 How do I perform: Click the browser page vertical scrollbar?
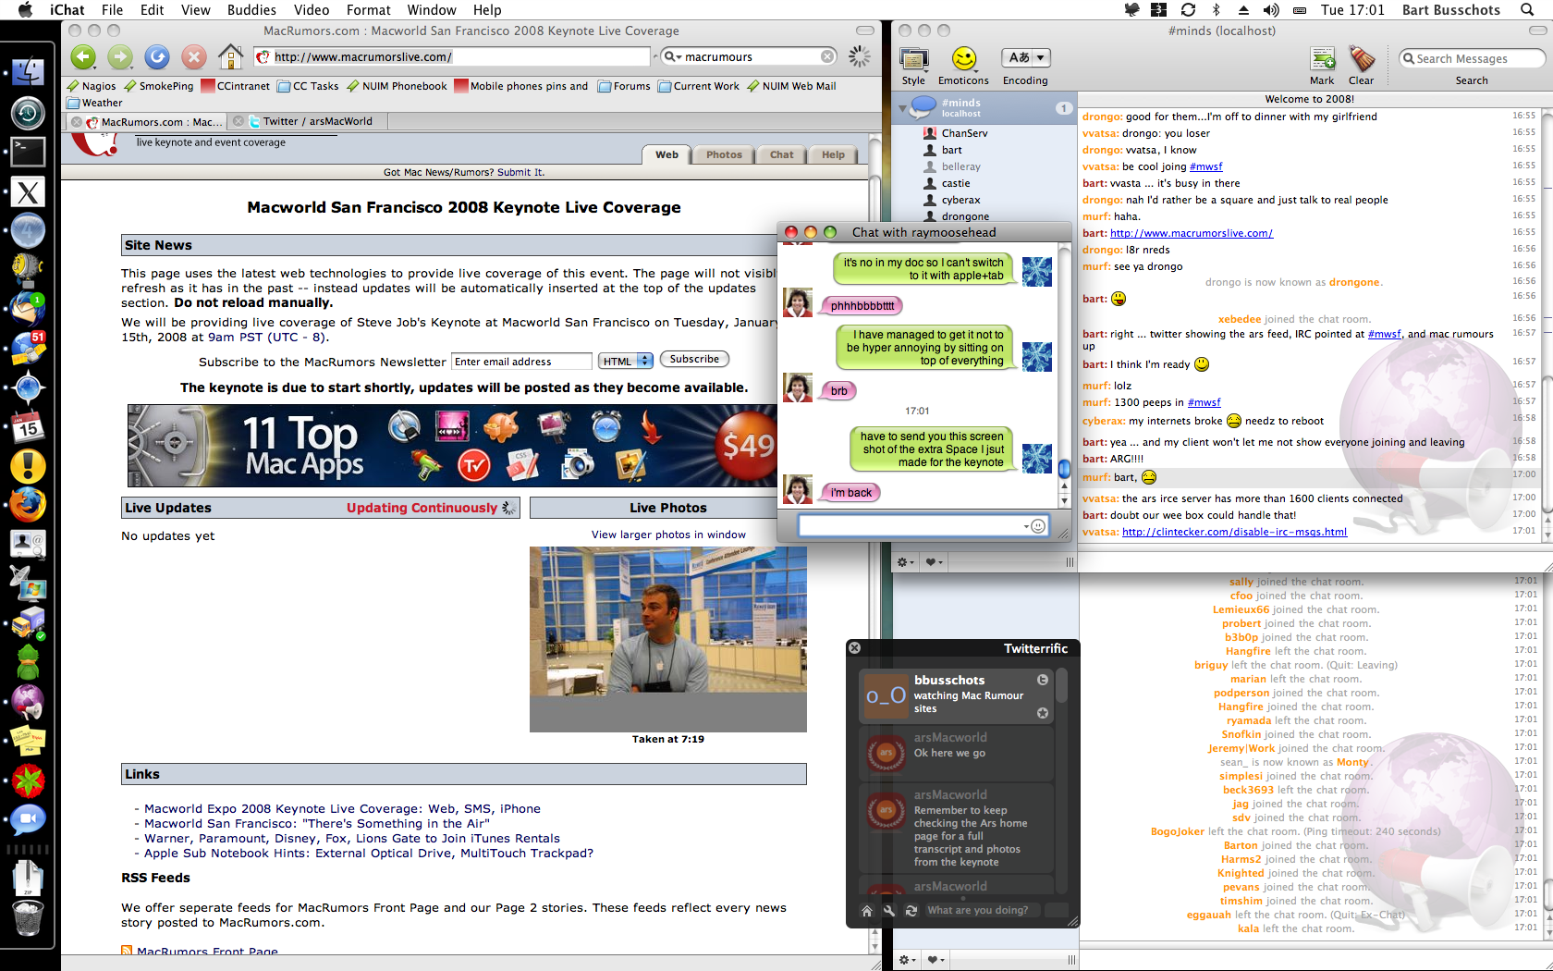pyautogui.click(x=874, y=555)
